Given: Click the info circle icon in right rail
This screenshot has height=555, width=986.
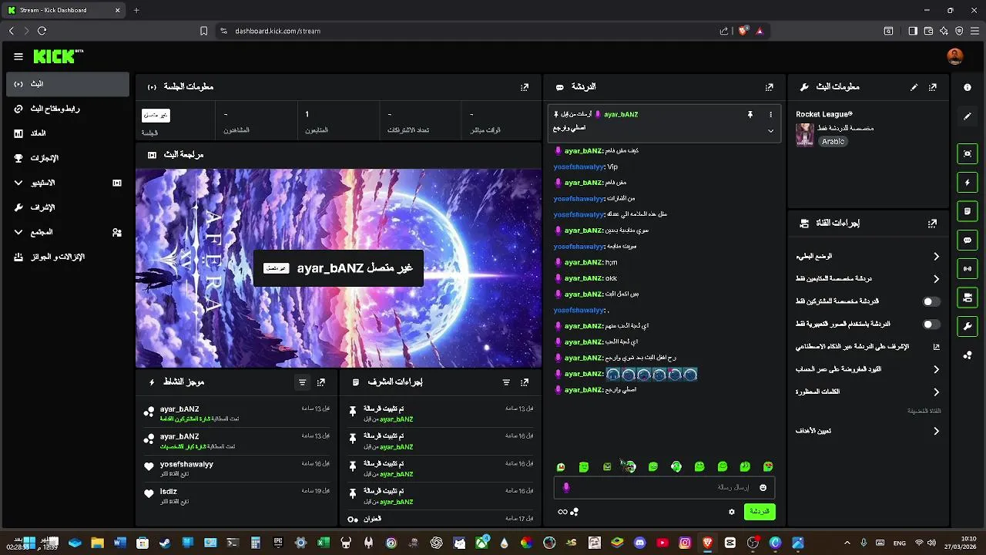Looking at the screenshot, I should tap(968, 87).
